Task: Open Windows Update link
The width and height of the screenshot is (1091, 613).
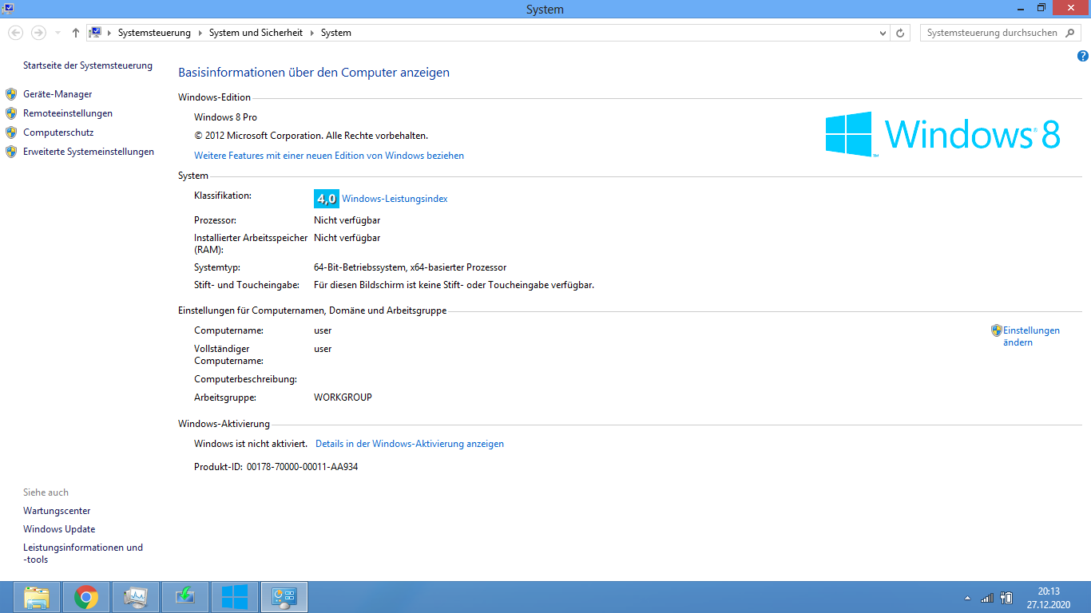Action: 59,529
